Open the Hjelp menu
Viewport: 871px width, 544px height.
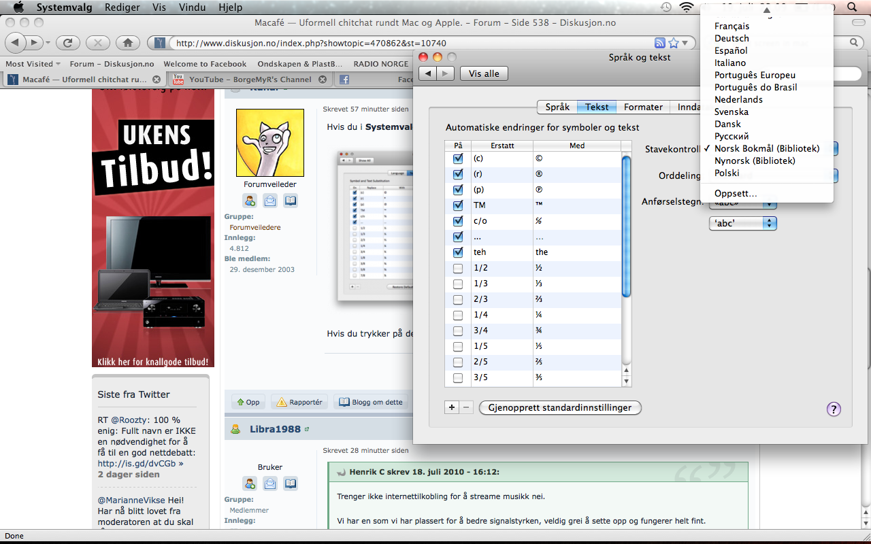[x=230, y=7]
